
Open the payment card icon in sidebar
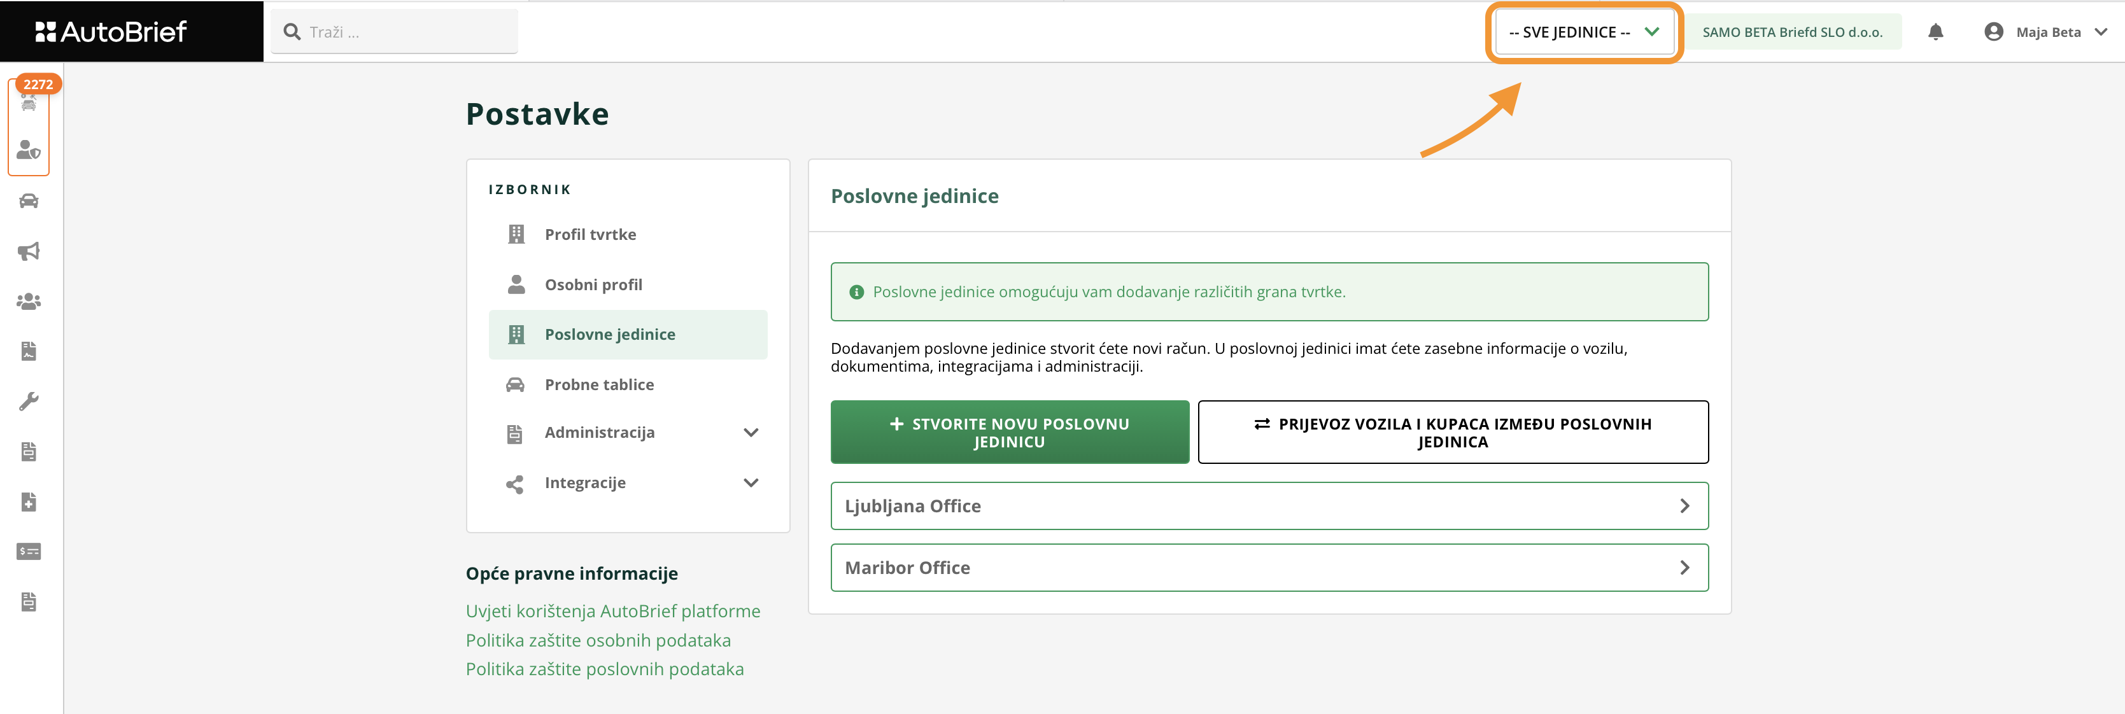(29, 552)
